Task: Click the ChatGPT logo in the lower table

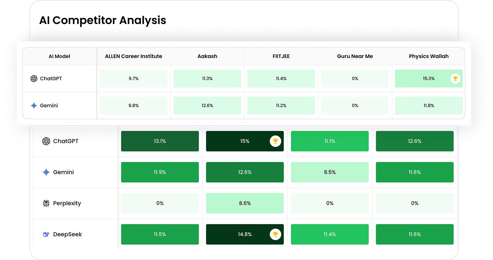Action: click(x=46, y=141)
